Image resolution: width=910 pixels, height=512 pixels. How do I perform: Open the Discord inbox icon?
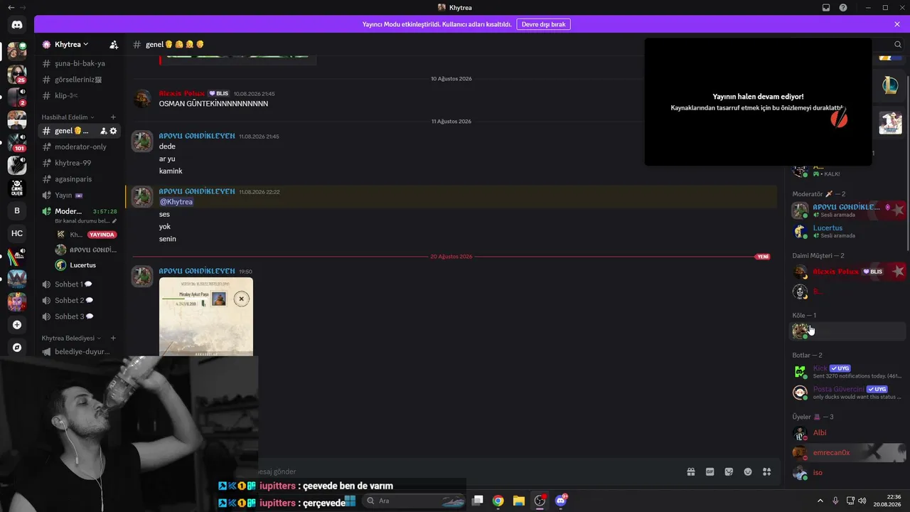click(826, 8)
